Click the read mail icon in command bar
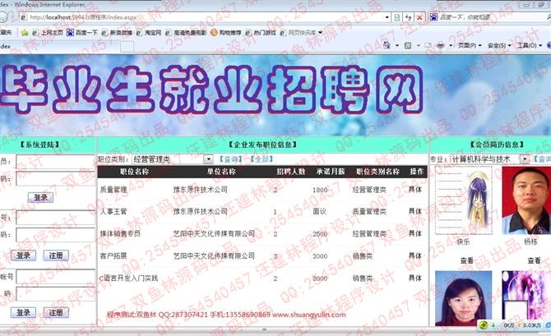Screen dimensions: 551x336 (x=428, y=45)
